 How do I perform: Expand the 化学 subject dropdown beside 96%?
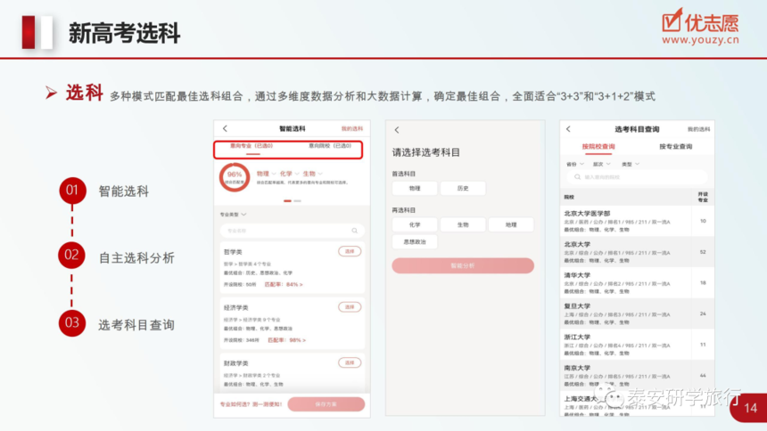tap(290, 174)
